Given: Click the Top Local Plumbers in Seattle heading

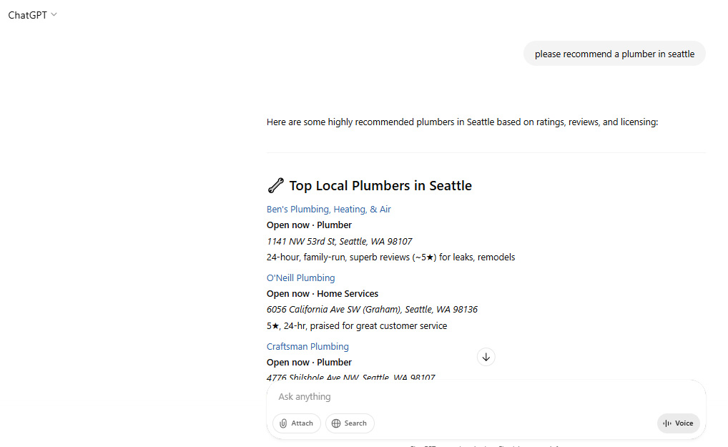Looking at the screenshot, I should click(380, 185).
